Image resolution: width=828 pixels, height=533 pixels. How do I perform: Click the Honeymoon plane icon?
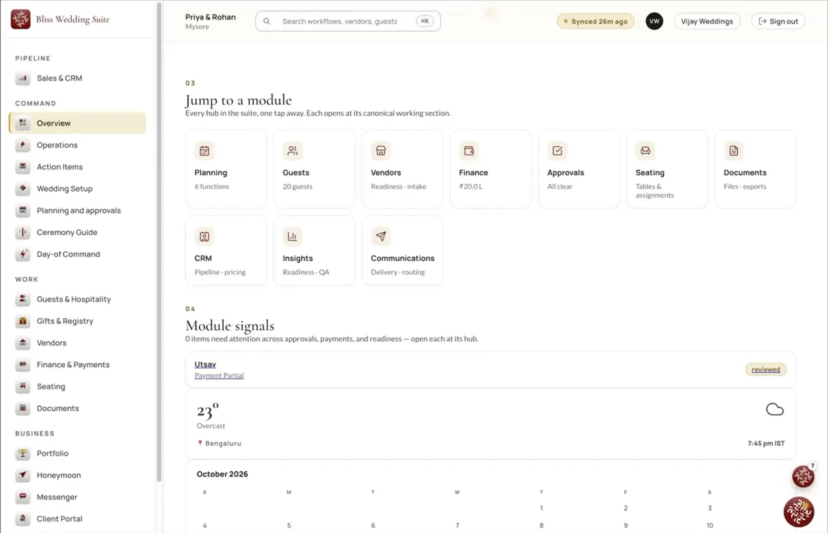(23, 475)
